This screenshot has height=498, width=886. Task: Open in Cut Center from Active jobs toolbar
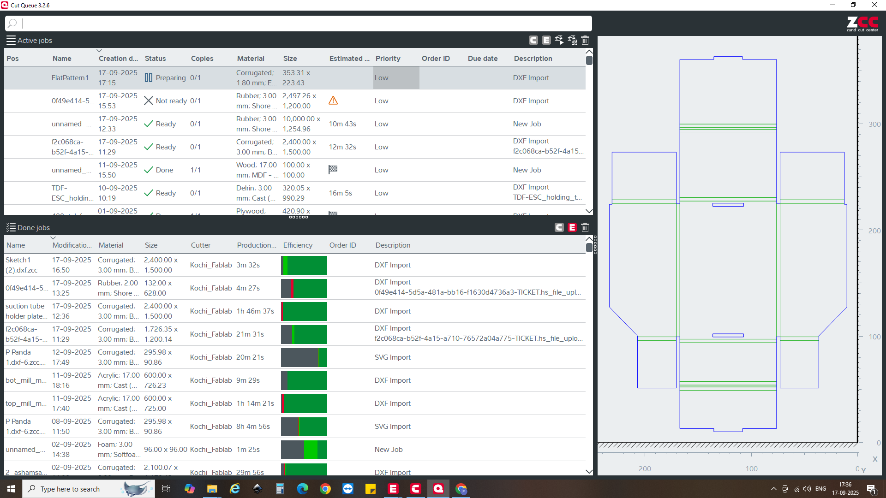click(533, 40)
